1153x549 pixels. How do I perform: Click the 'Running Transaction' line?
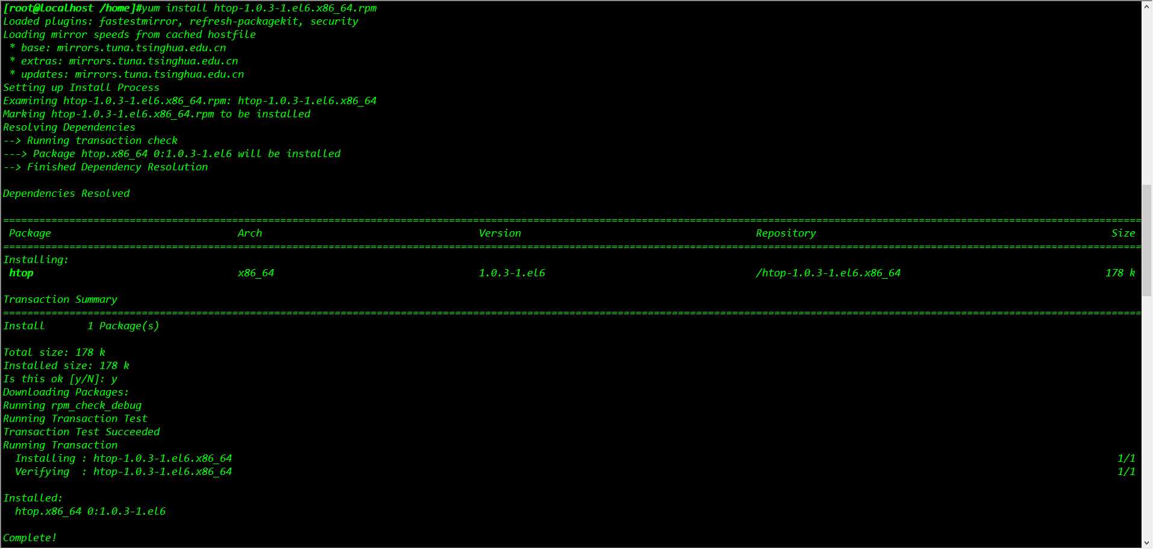pos(60,445)
